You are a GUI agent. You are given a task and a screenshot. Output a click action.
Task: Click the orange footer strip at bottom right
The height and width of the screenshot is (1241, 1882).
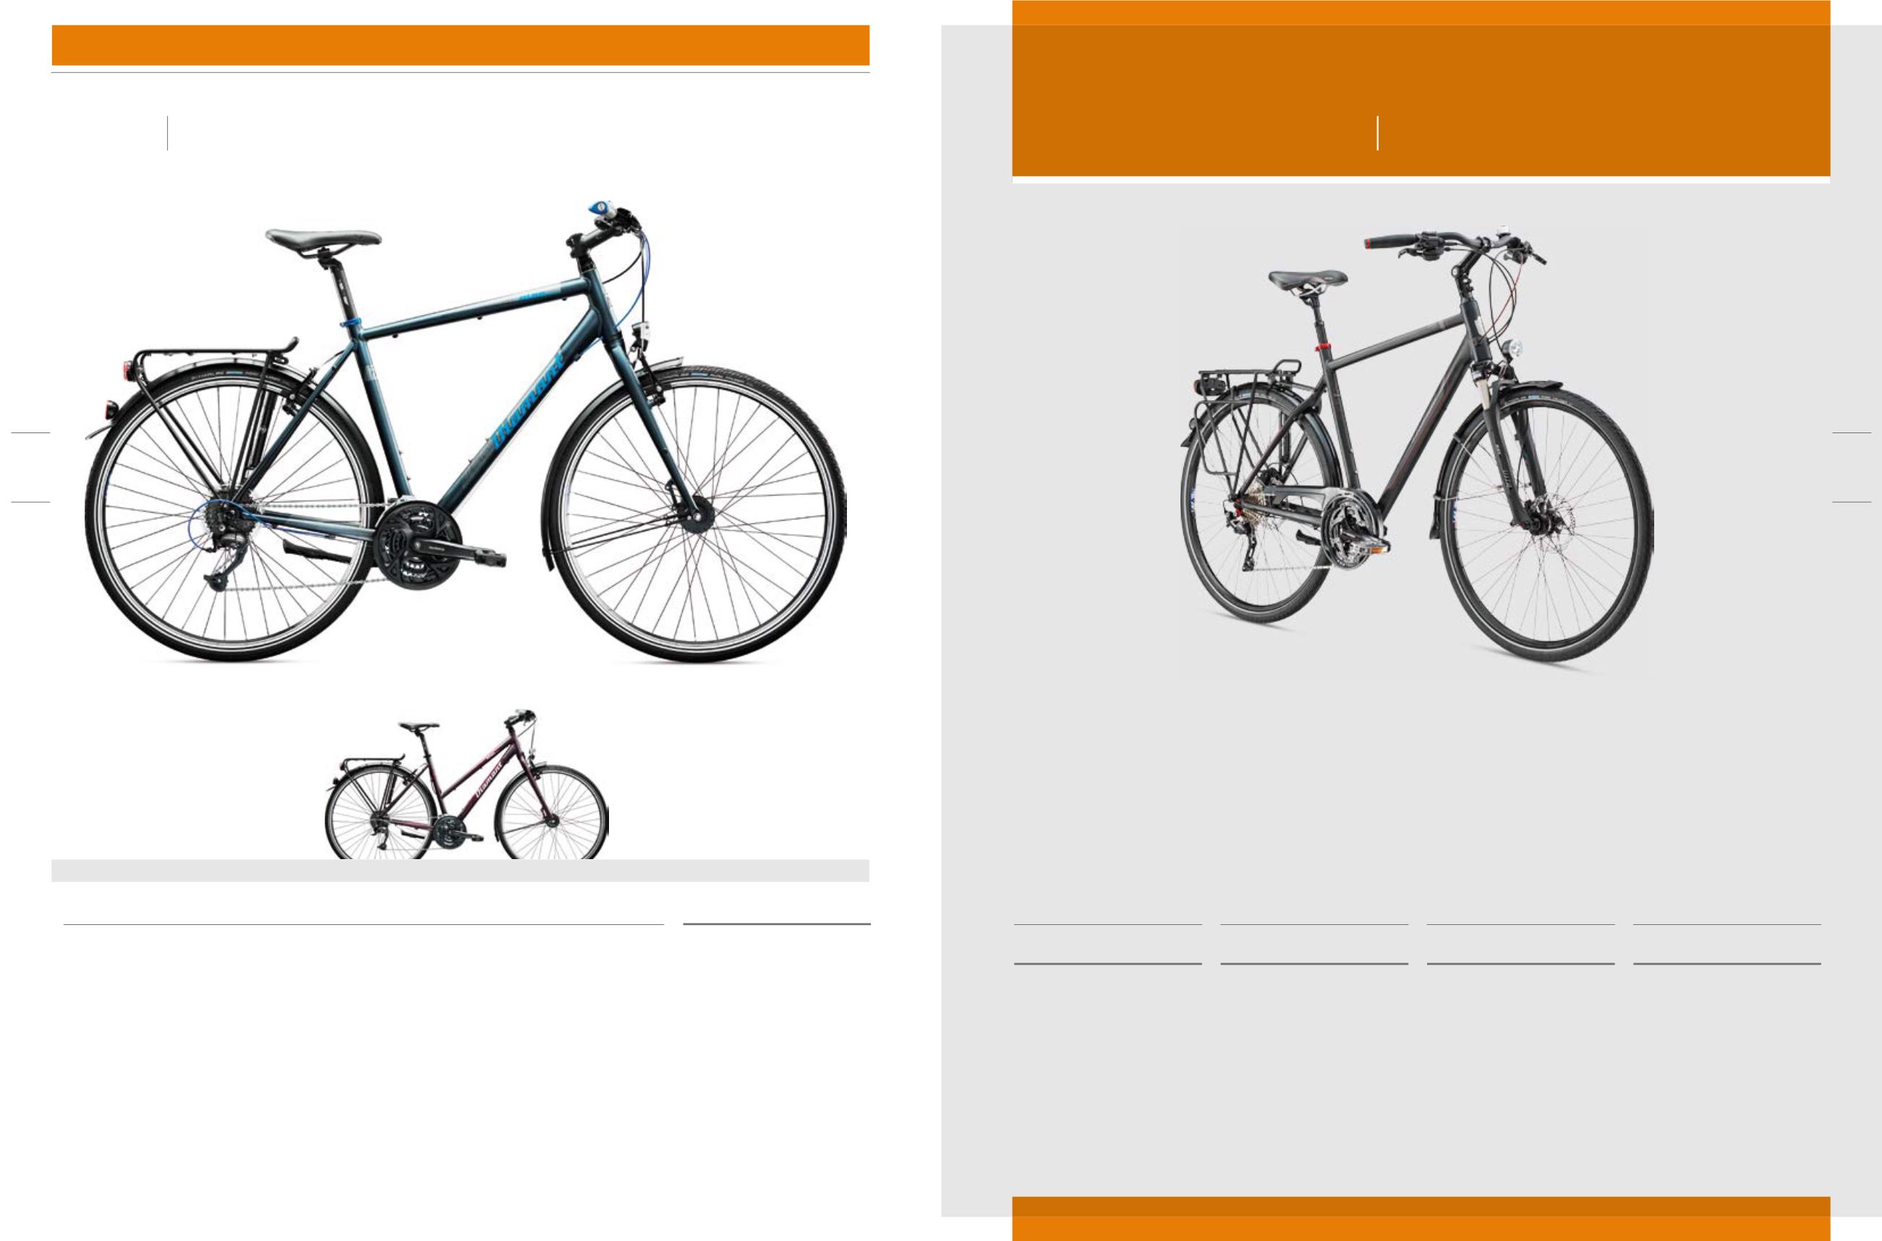click(1421, 1219)
